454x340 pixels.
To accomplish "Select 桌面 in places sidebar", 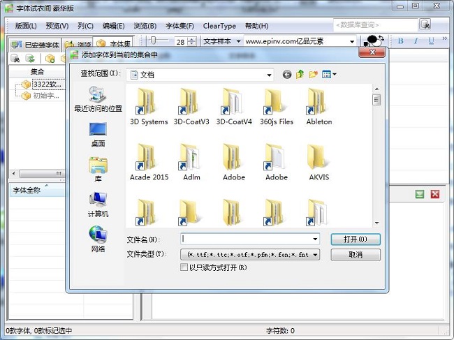I will [98, 135].
